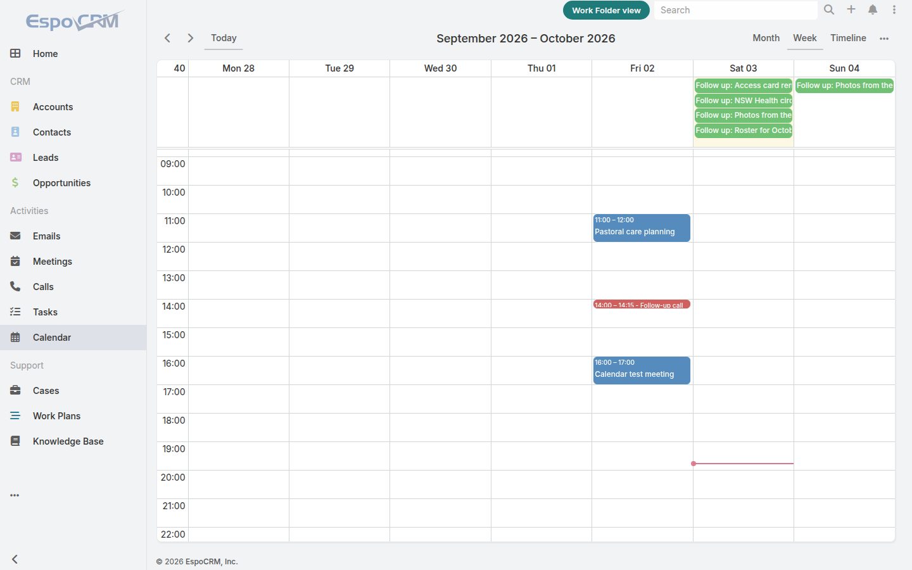Collapse the sidebar with the arrow

click(15, 559)
